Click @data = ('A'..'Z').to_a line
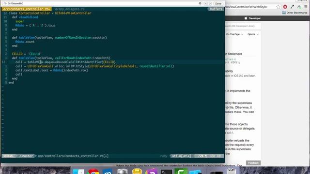Image resolution: width=310 pixels, height=174 pixels. (x=35, y=25)
